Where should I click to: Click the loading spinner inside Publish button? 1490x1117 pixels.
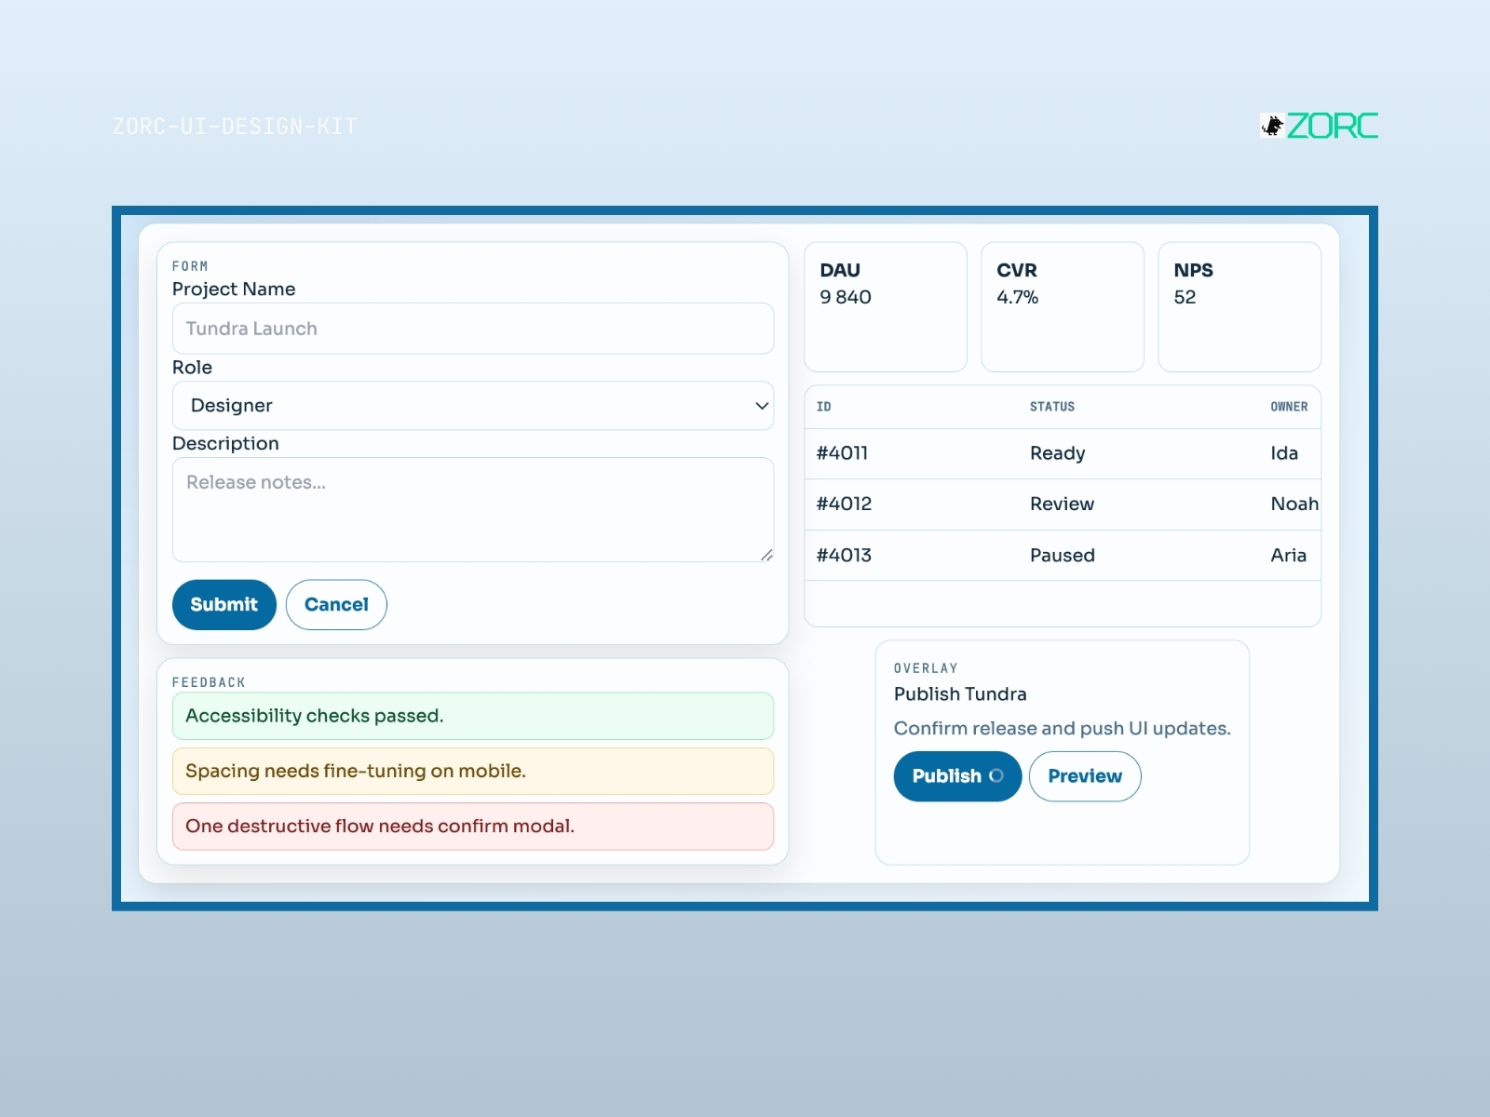(996, 775)
